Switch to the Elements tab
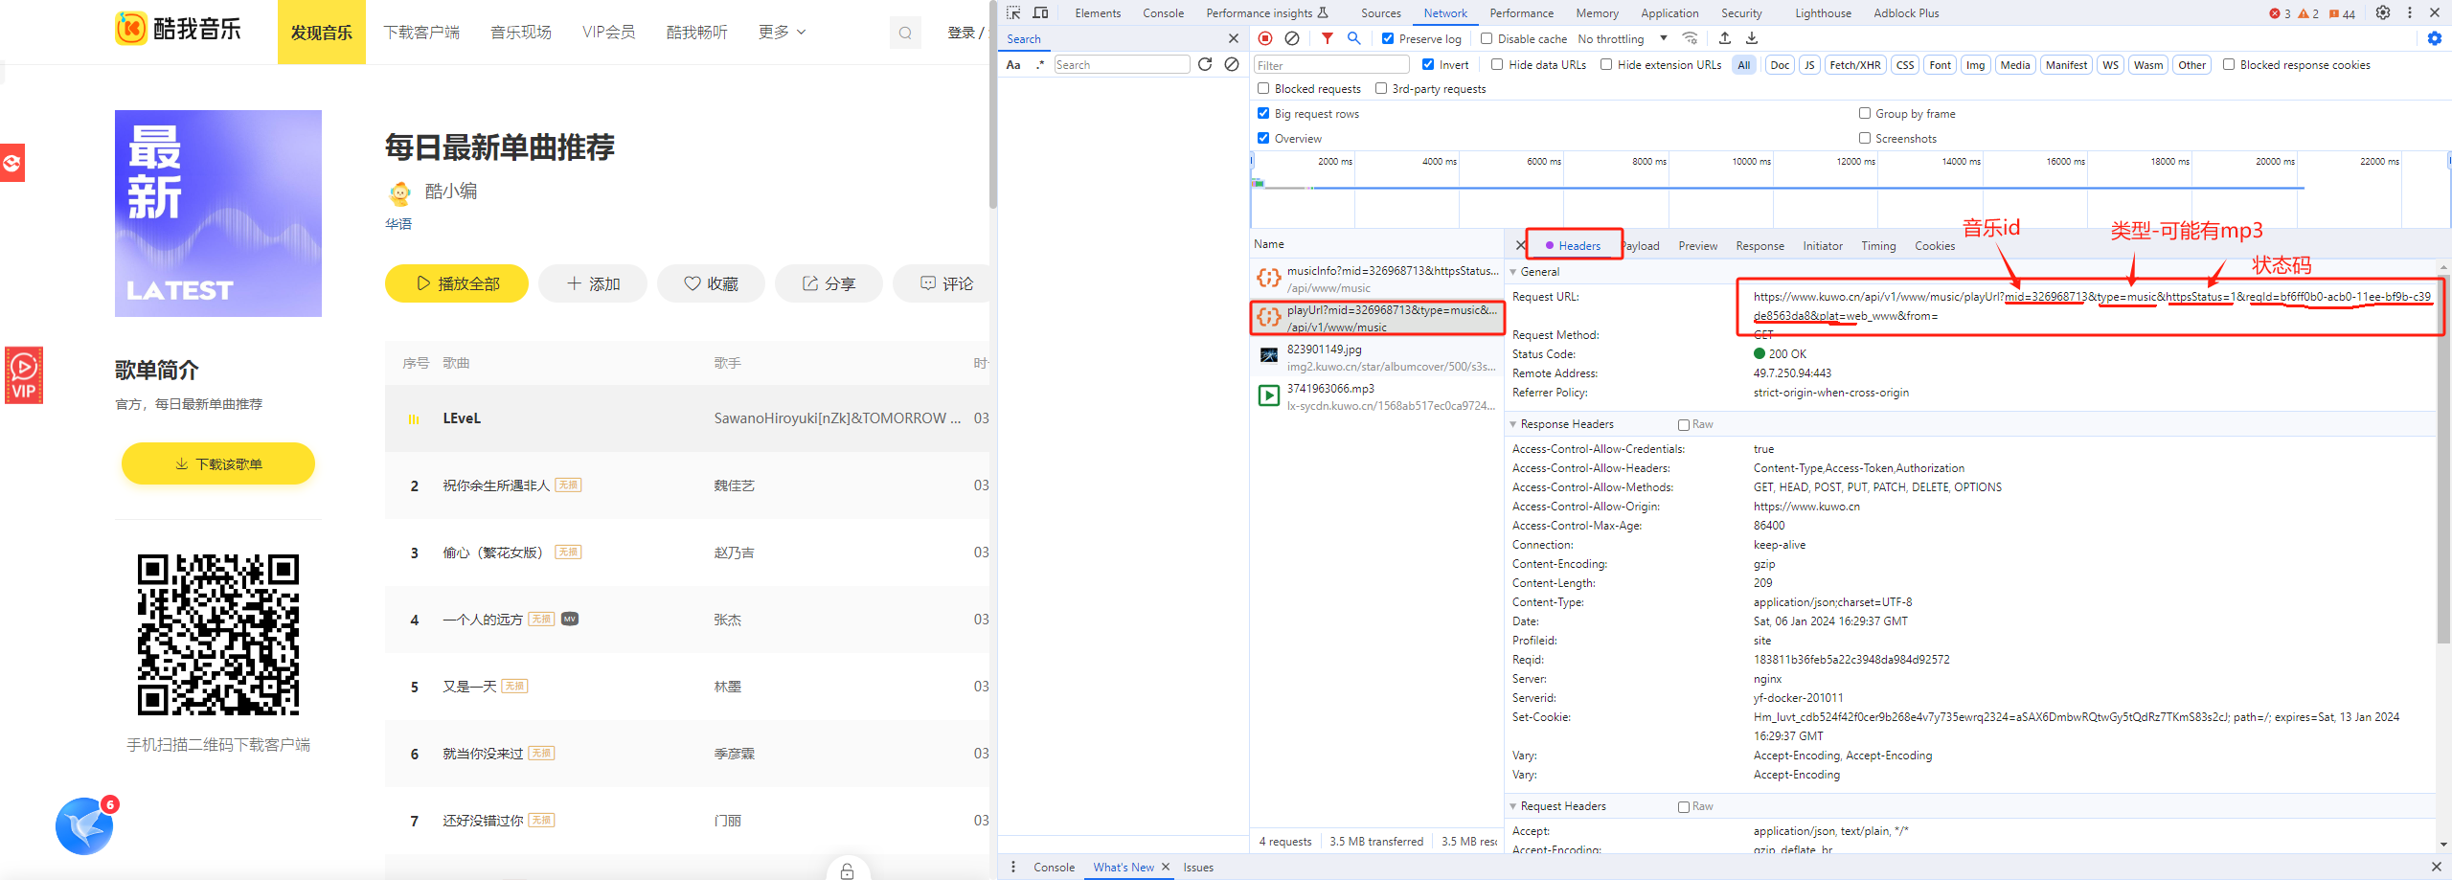This screenshot has height=880, width=2452. pyautogui.click(x=1098, y=12)
